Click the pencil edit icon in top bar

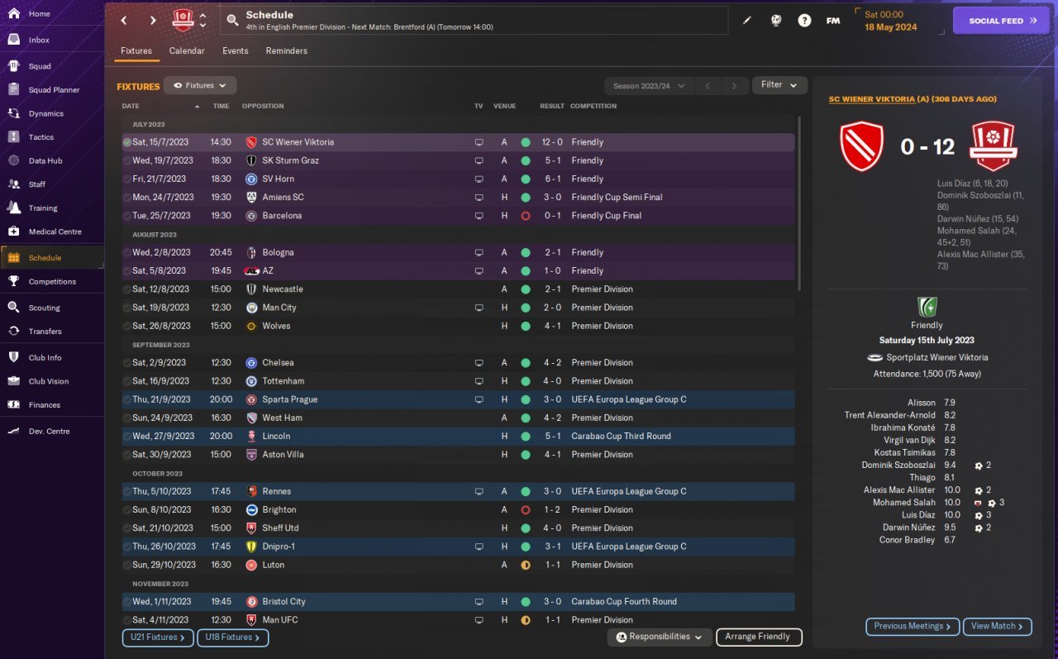(747, 21)
